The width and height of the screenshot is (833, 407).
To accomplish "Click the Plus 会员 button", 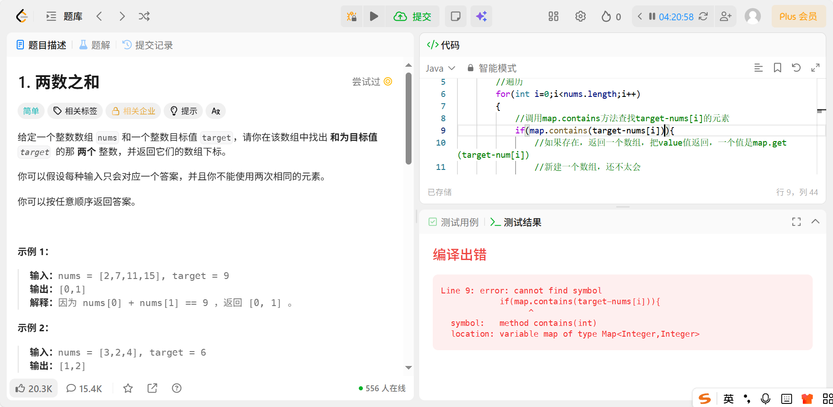I will pos(798,17).
